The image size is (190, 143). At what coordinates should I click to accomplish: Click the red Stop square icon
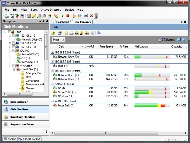tap(68, 16)
